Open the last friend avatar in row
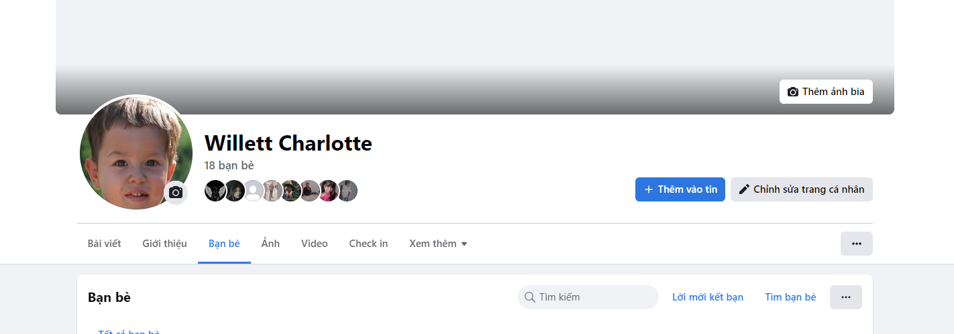The height and width of the screenshot is (334, 954). (347, 191)
